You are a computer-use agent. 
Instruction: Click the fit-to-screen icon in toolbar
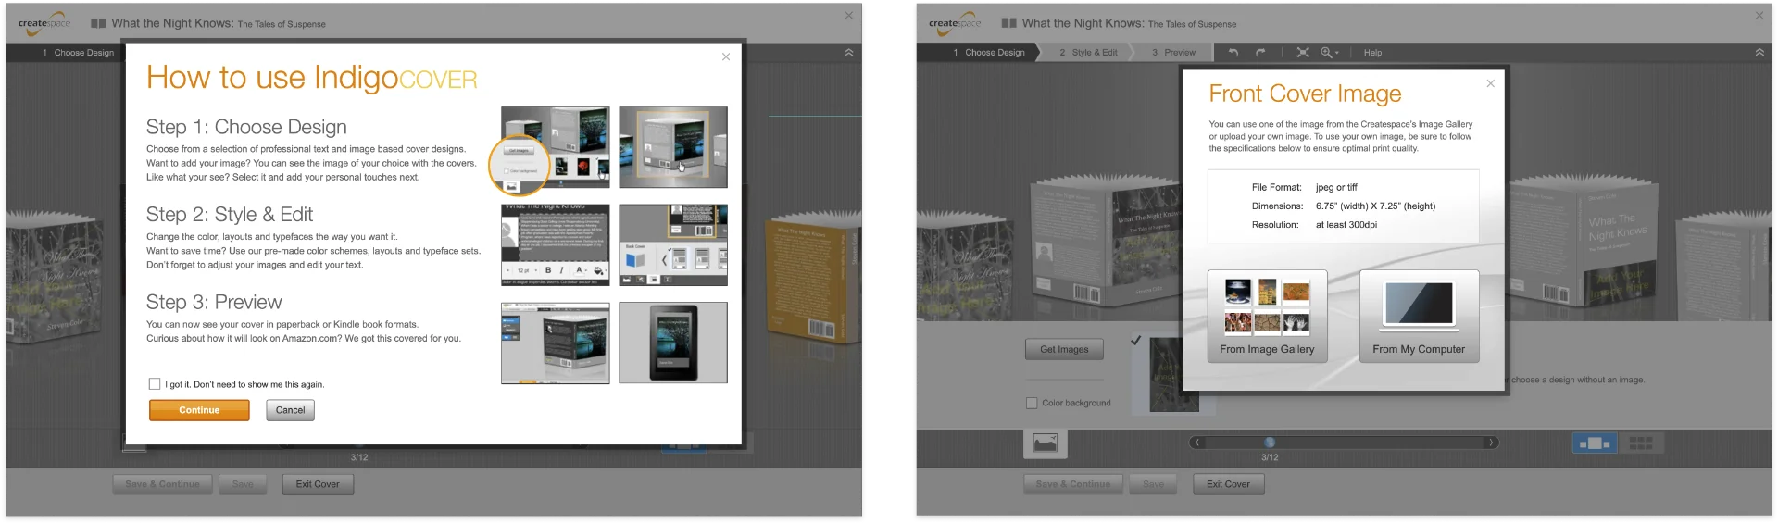click(x=1302, y=53)
